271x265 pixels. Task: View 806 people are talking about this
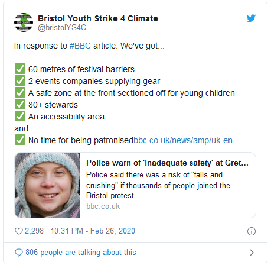coord(81,253)
